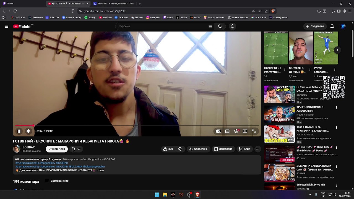Image resolution: width=354 pixels, height=199 pixels.
Task: Follow the #BULGARIA hashtag link
Action: tap(75, 167)
